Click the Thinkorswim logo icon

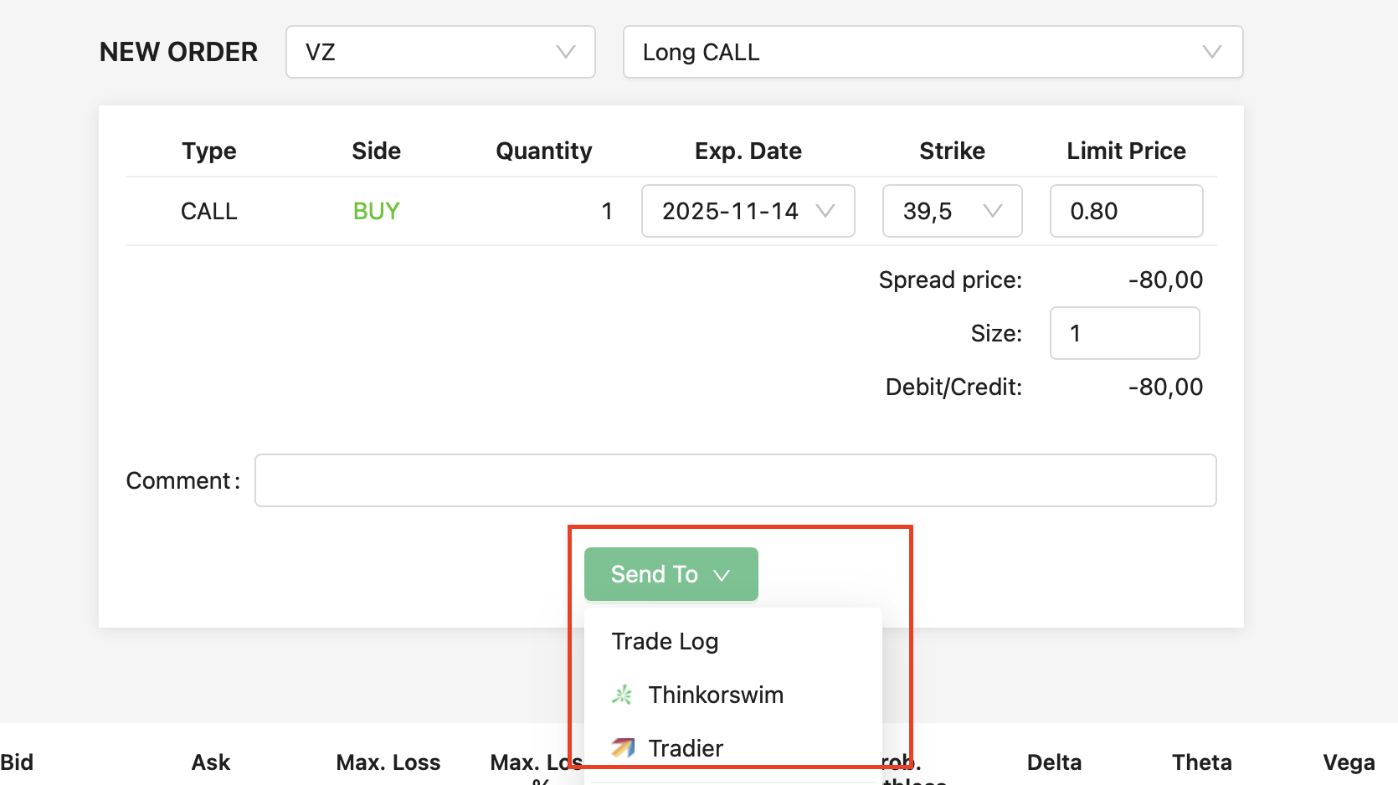click(622, 695)
